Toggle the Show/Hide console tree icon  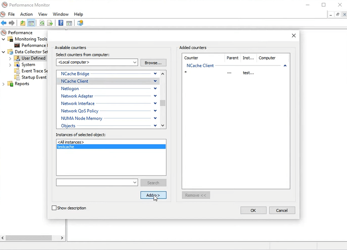[31, 23]
